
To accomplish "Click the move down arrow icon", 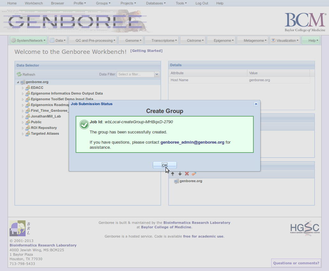I will pyautogui.click(x=180, y=174).
